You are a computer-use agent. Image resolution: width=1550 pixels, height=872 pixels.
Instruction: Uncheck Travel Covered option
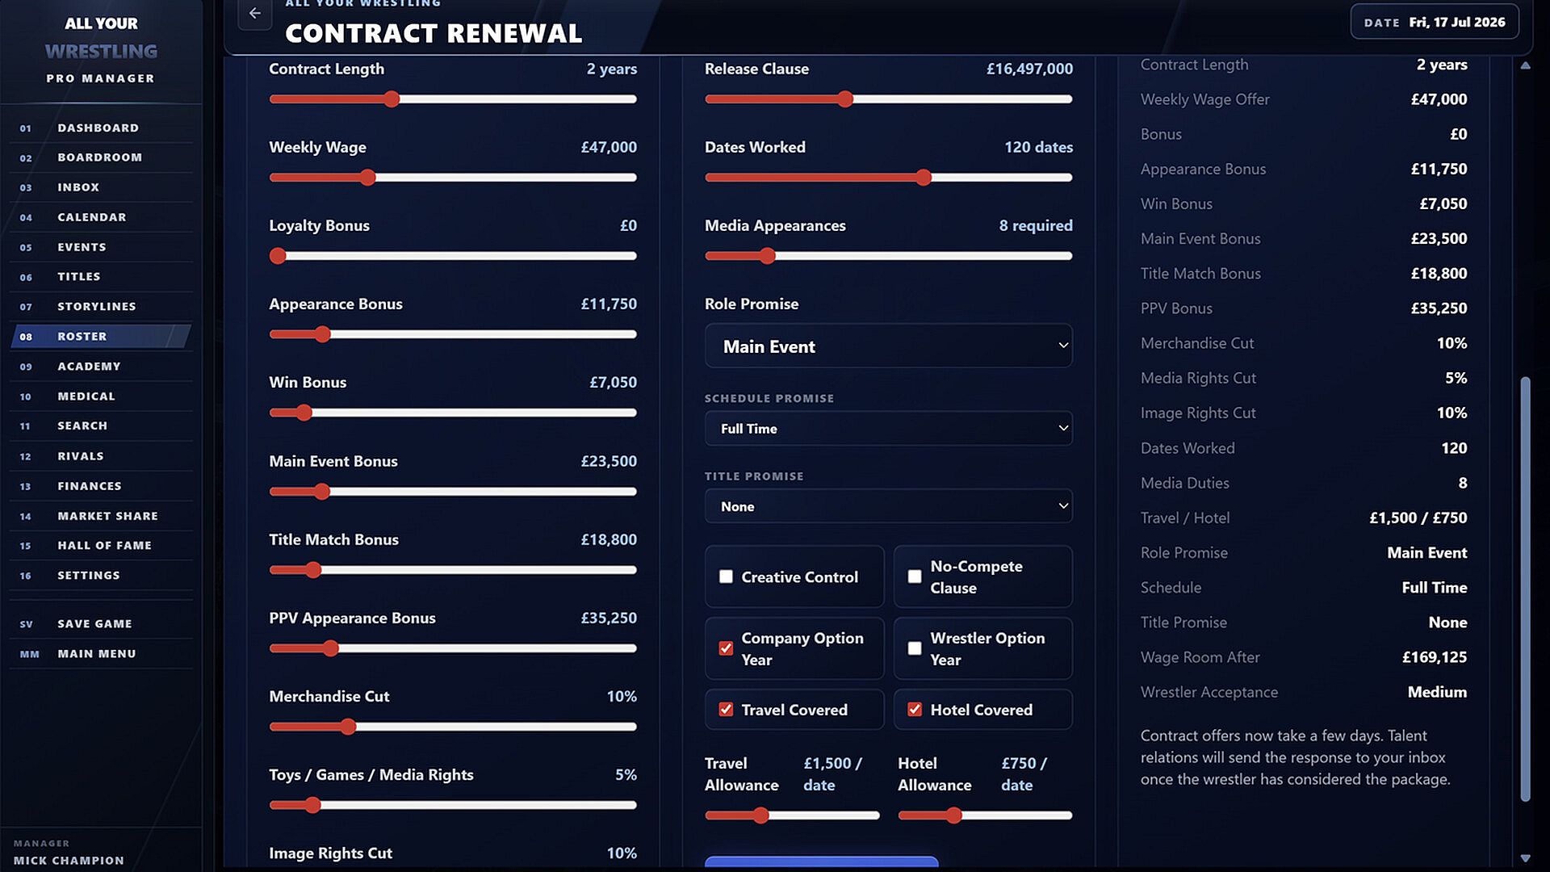(x=726, y=710)
